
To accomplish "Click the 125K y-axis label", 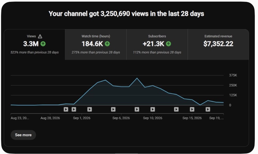I will [x=233, y=95].
